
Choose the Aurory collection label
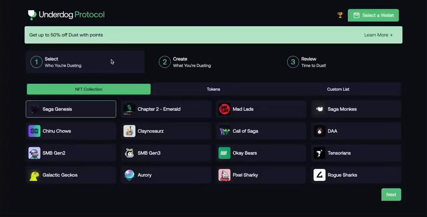click(x=144, y=175)
